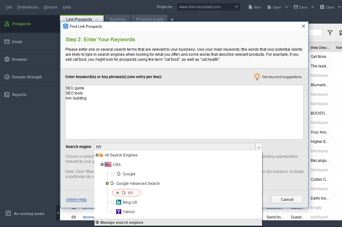
Task: Click the filter funnel icon
Action: pyautogui.click(x=330, y=33)
